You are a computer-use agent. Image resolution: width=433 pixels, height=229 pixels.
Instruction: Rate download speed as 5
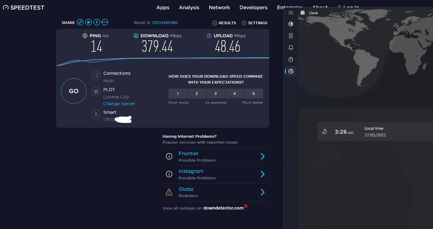point(254,93)
